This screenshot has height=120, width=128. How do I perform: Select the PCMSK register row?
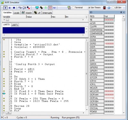tap(102, 112)
